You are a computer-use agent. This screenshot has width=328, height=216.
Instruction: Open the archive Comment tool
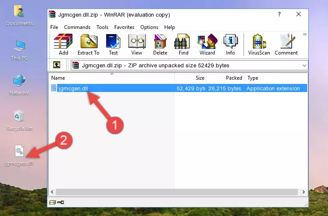(286, 44)
